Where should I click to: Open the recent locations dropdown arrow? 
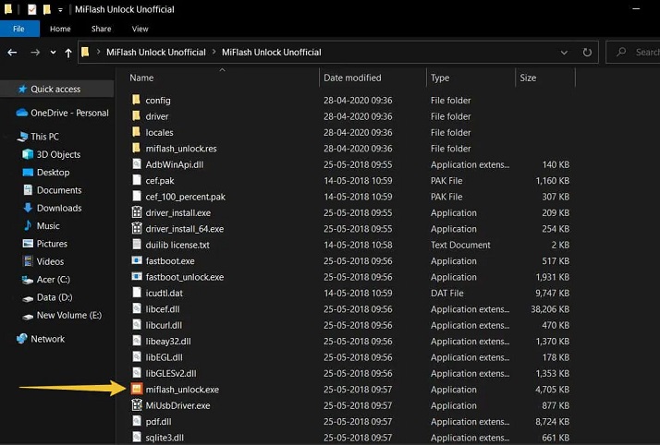pyautogui.click(x=53, y=53)
